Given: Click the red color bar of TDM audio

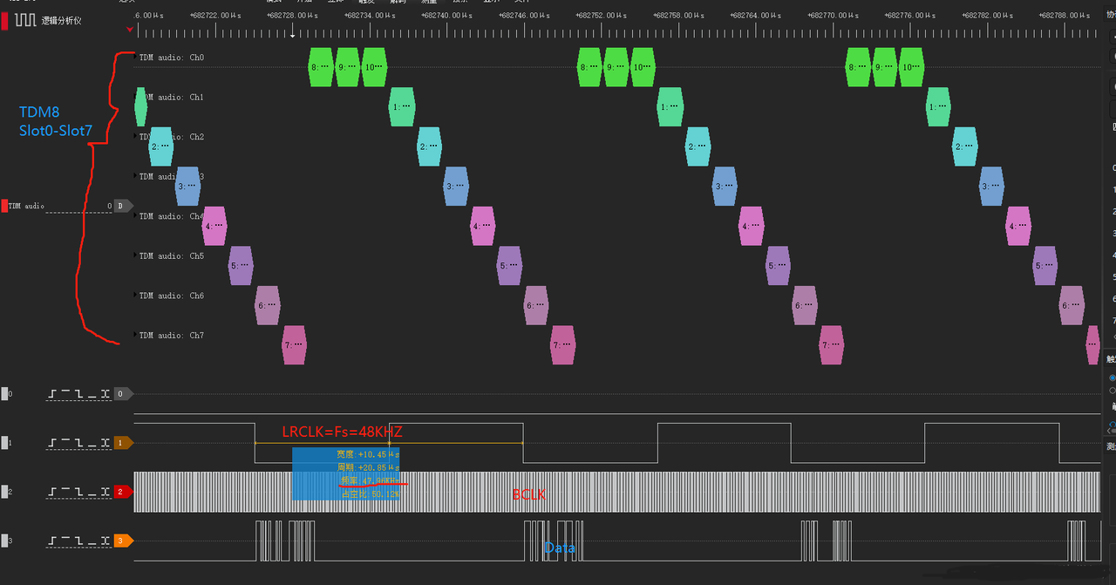Looking at the screenshot, I should [4, 206].
